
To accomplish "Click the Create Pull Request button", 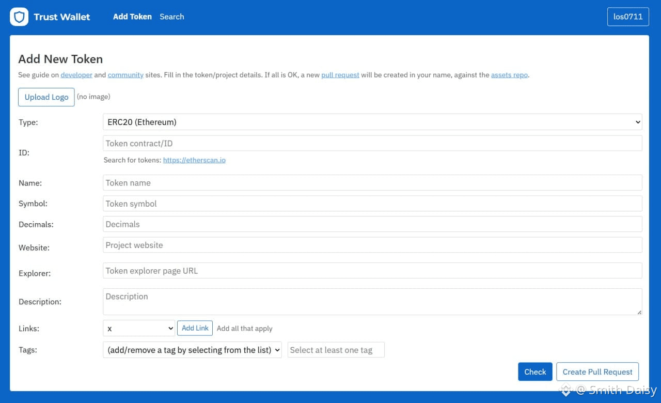I will [597, 372].
